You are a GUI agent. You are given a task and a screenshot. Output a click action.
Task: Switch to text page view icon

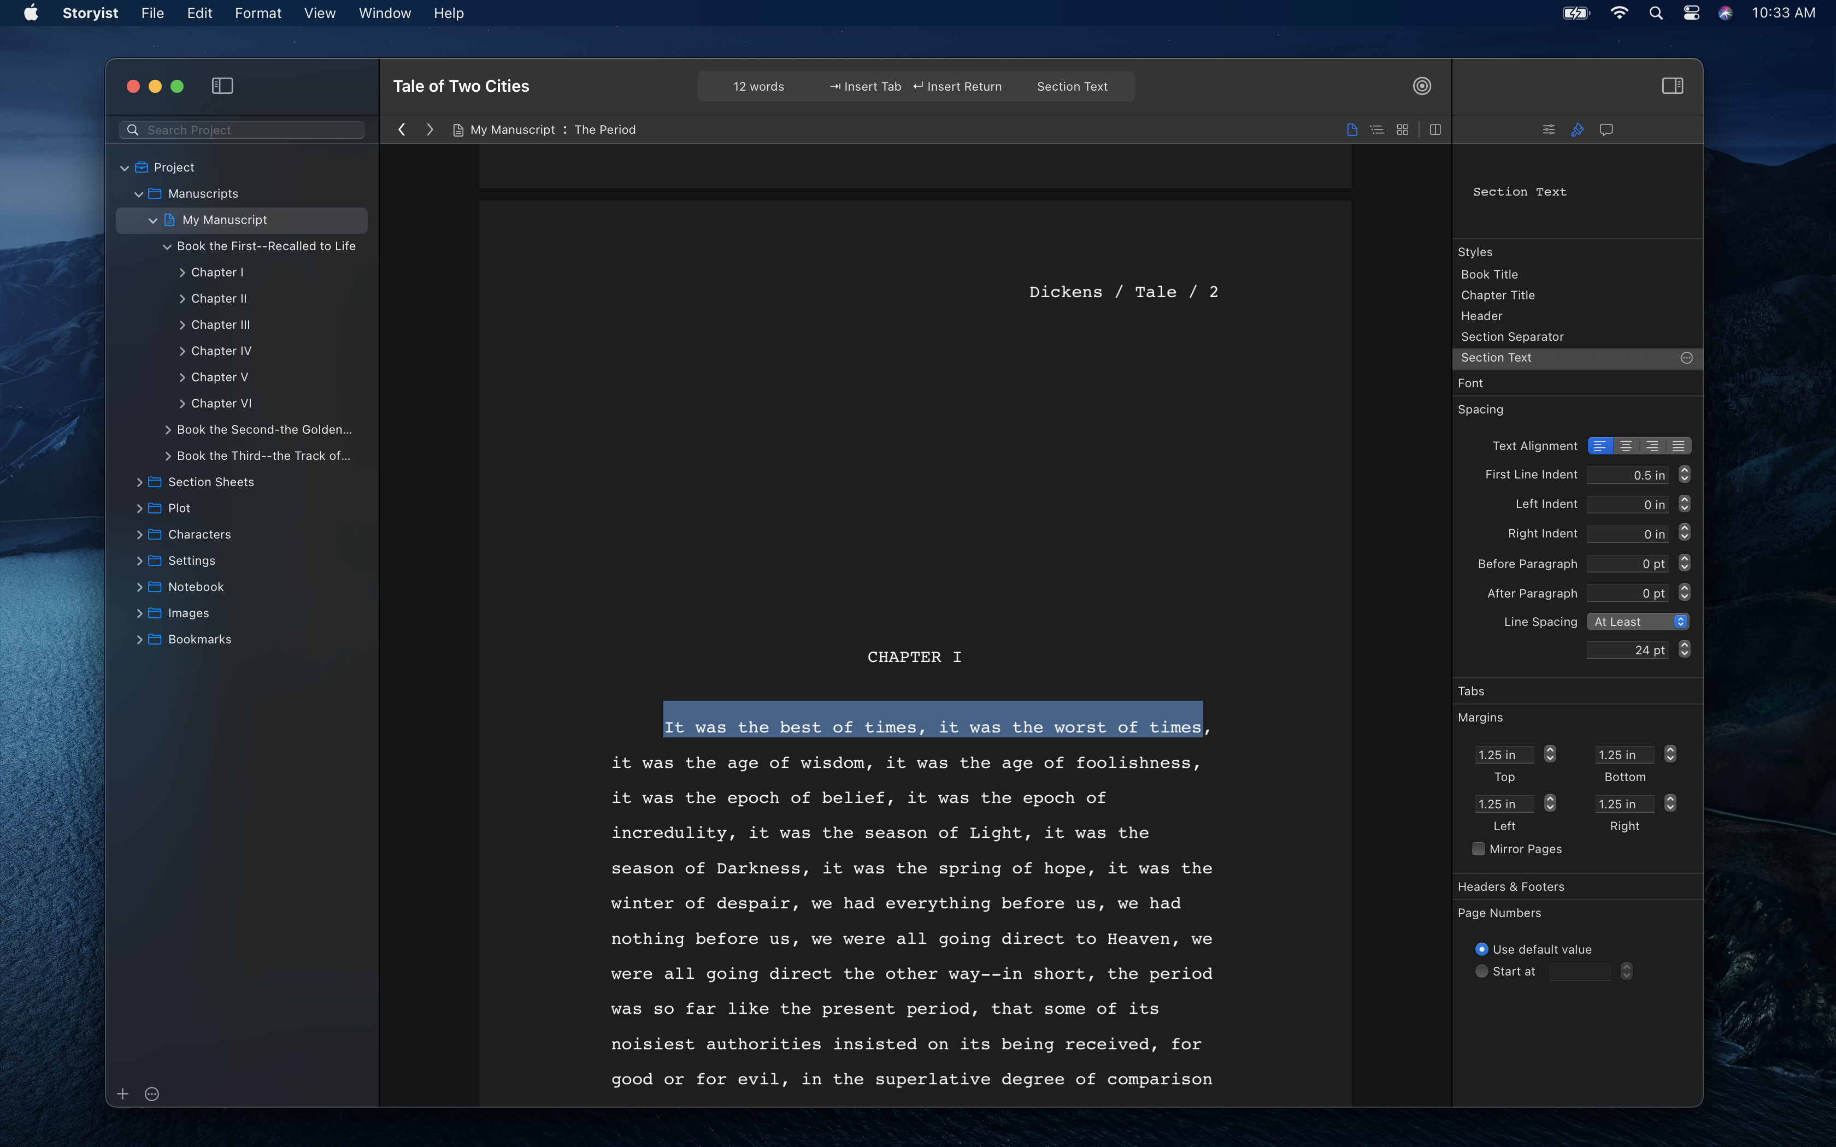[1352, 130]
